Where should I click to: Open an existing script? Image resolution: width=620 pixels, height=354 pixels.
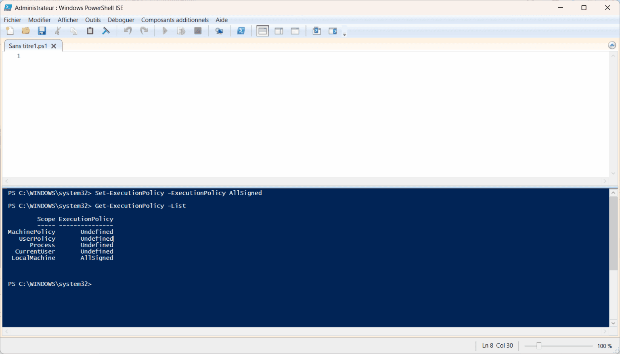click(x=25, y=30)
